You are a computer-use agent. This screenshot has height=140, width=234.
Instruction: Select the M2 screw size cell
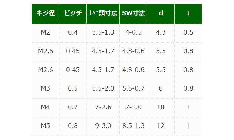coord(45,32)
